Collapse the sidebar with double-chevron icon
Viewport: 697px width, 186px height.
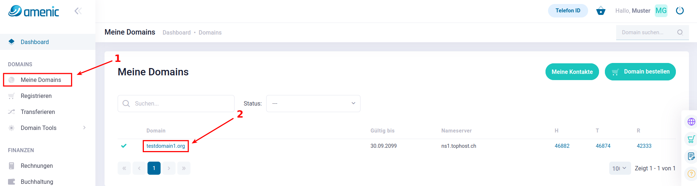pyautogui.click(x=78, y=11)
